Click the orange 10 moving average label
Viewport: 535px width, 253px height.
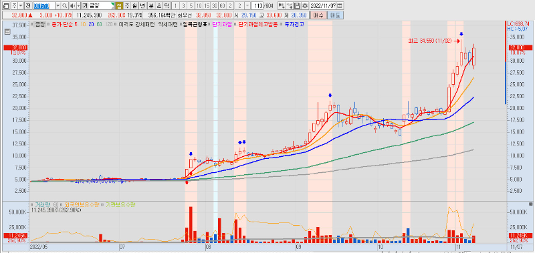point(83,25)
